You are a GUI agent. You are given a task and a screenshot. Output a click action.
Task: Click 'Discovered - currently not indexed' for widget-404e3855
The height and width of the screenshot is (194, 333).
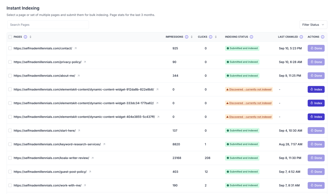point(250,117)
